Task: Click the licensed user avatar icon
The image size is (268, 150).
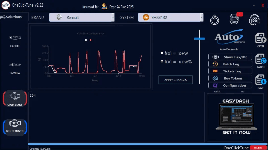Action: (104, 6)
